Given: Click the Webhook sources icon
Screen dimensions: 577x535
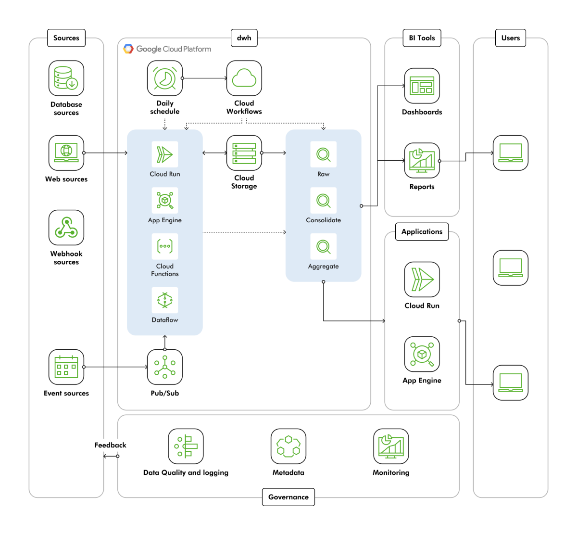Looking at the screenshot, I should pos(66,227).
